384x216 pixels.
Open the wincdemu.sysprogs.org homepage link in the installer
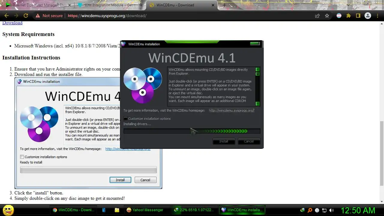(231, 110)
